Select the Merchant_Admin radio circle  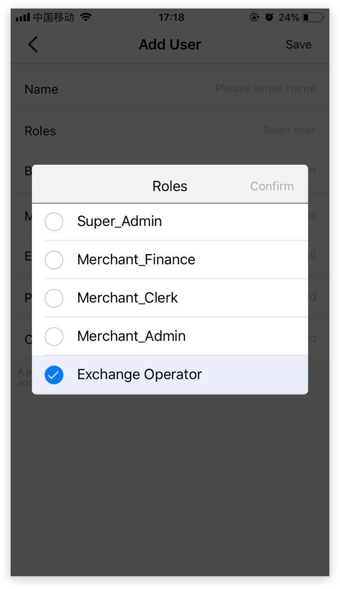click(x=54, y=336)
